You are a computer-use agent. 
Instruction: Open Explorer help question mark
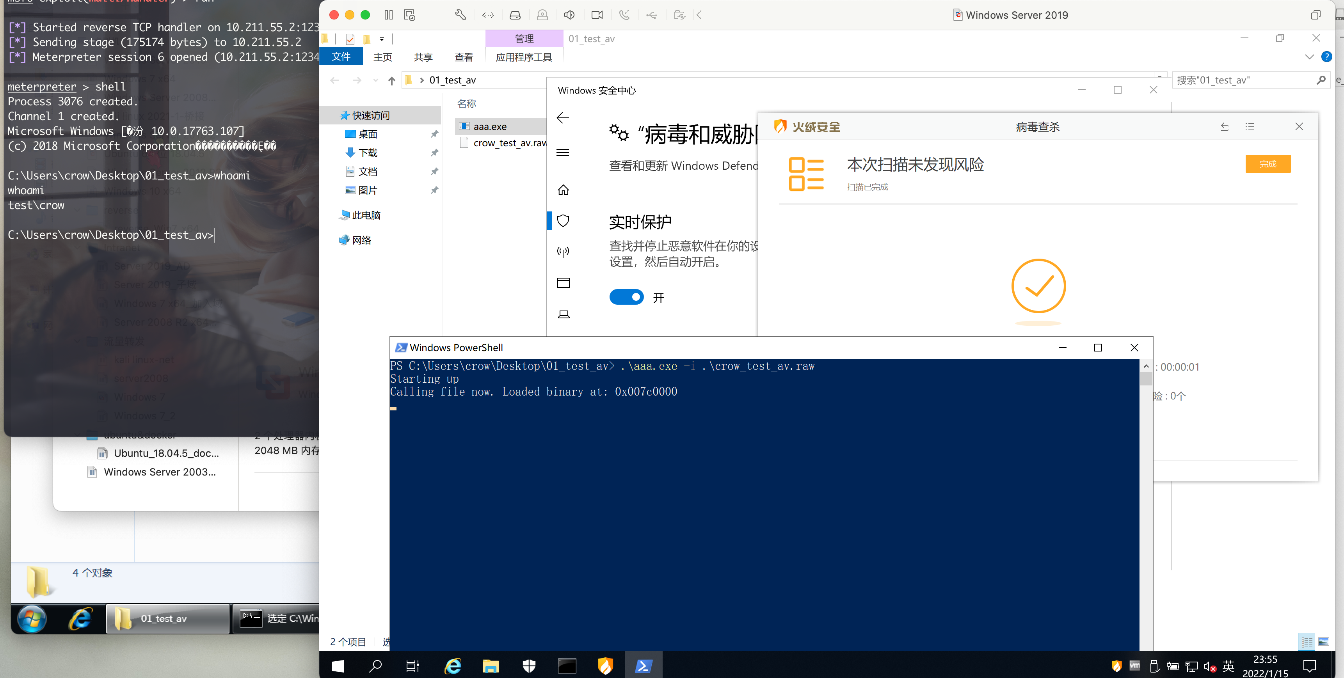click(x=1326, y=57)
